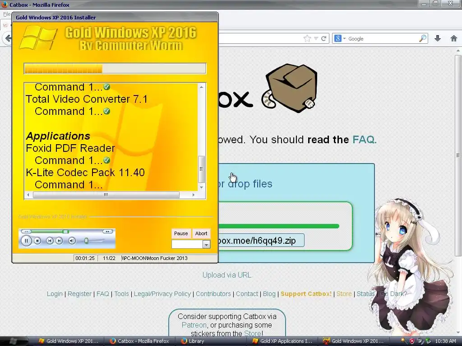This screenshot has height=346, width=462.
Task: Click the log vertical scrollbar thumb
Action: [x=202, y=169]
